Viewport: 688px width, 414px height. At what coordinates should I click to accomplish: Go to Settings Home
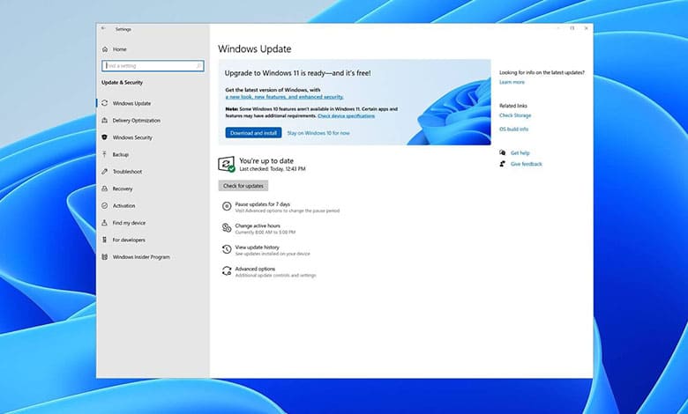click(x=153, y=49)
